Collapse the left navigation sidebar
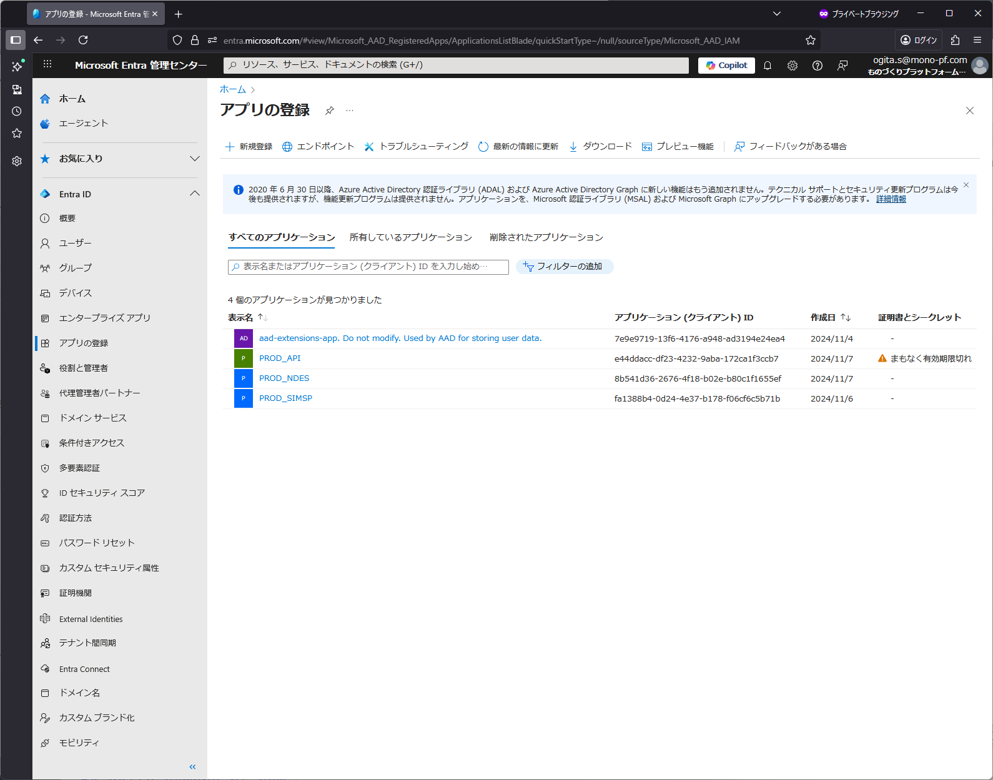Viewport: 993px width, 780px height. click(x=192, y=766)
